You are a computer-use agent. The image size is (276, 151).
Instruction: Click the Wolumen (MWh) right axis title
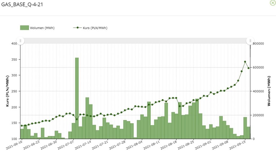tap(269, 91)
